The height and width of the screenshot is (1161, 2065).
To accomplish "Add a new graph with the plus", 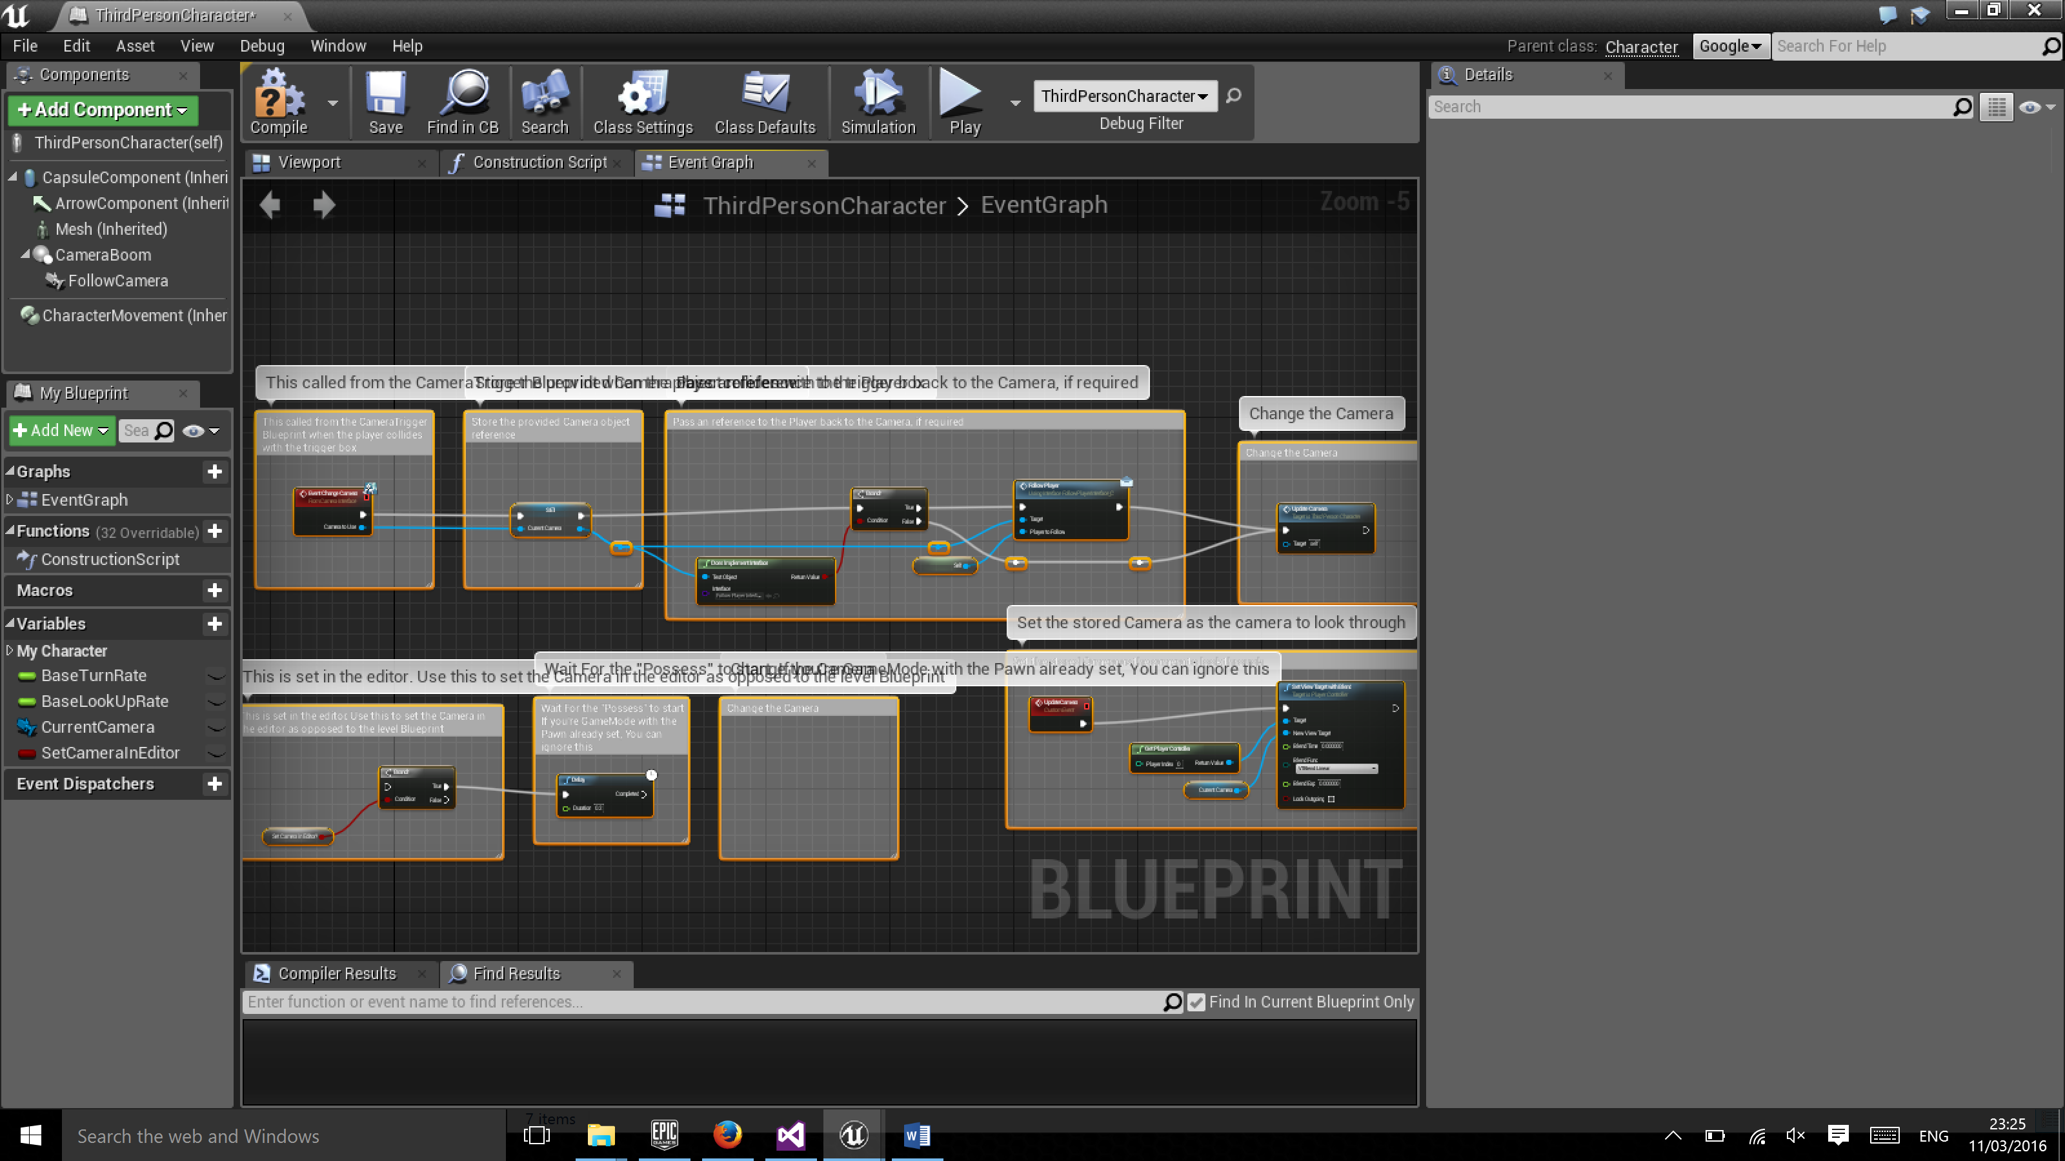I will pyautogui.click(x=214, y=471).
